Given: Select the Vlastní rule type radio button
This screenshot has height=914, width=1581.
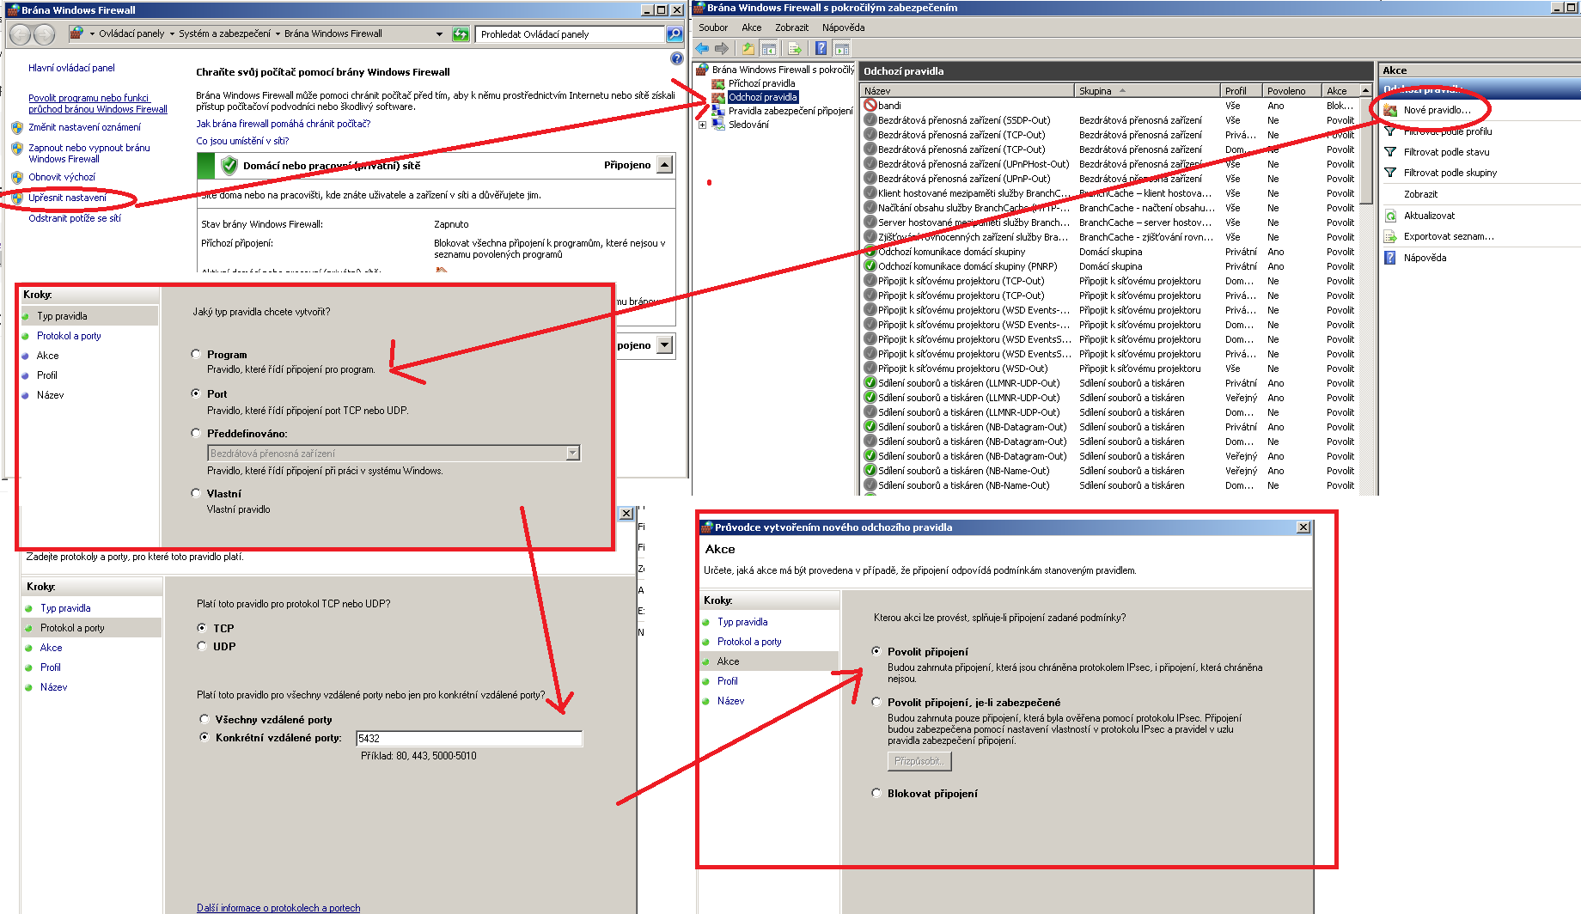Looking at the screenshot, I should tap(196, 493).
